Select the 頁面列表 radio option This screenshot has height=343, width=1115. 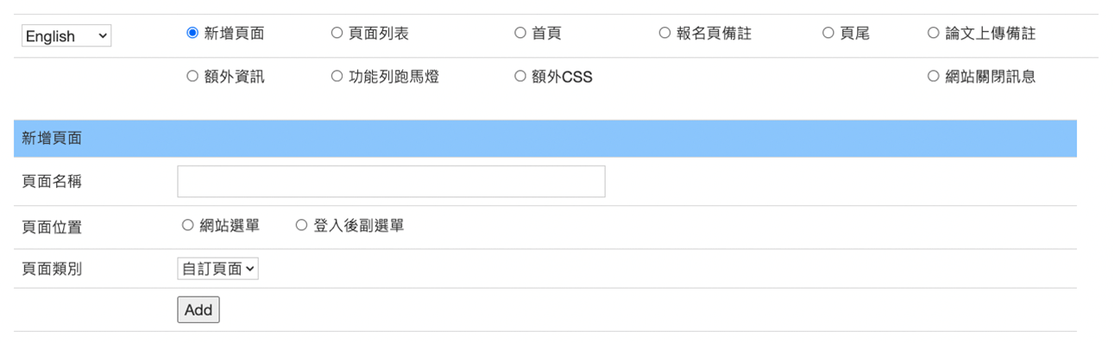point(337,34)
